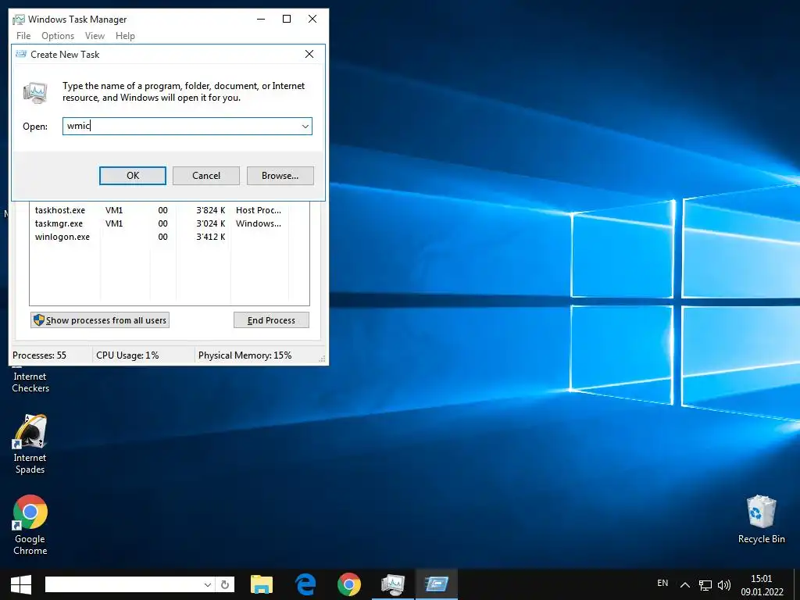The height and width of the screenshot is (600, 800).
Task: Click Physical Memory: 15% status entry
Action: (x=245, y=355)
